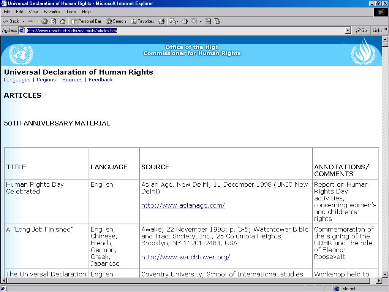
Task: Click the horizontal scrollbar thumb
Action: 188,281
